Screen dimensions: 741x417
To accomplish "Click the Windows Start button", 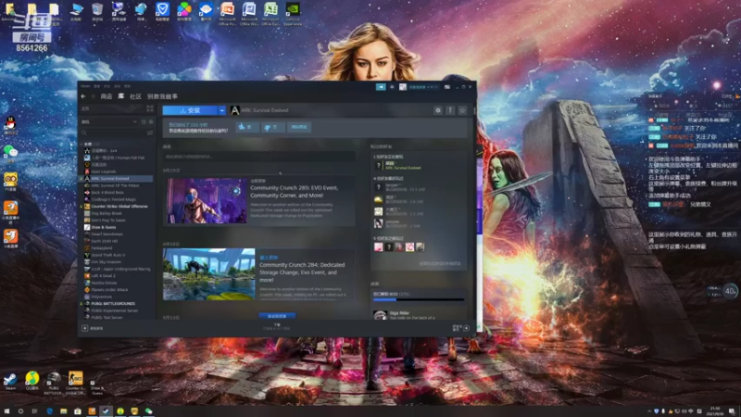I will click(6, 411).
